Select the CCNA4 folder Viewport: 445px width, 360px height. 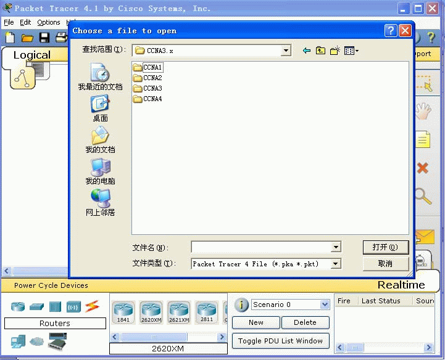coord(148,99)
